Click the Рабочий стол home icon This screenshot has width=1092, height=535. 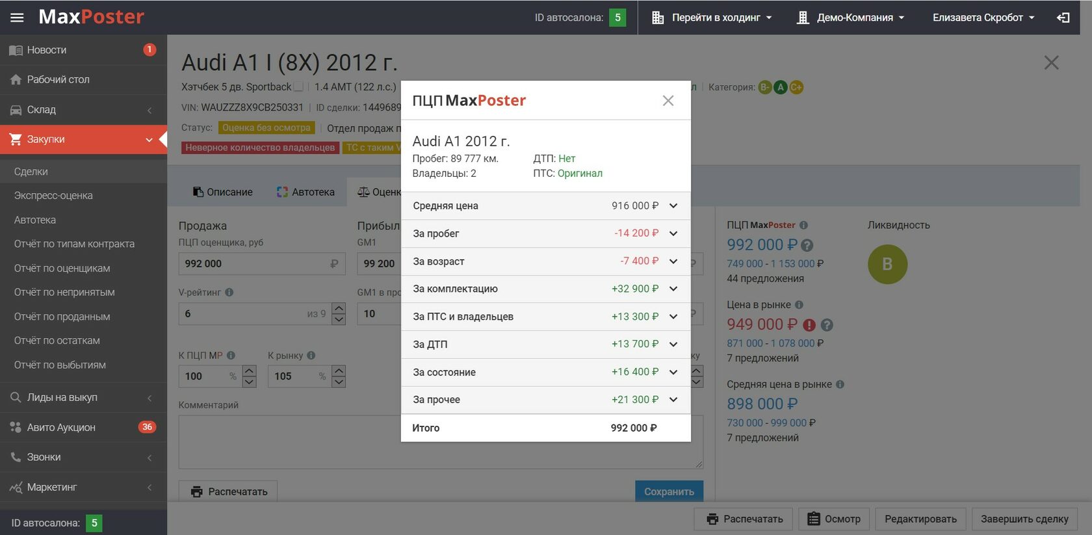pos(16,79)
